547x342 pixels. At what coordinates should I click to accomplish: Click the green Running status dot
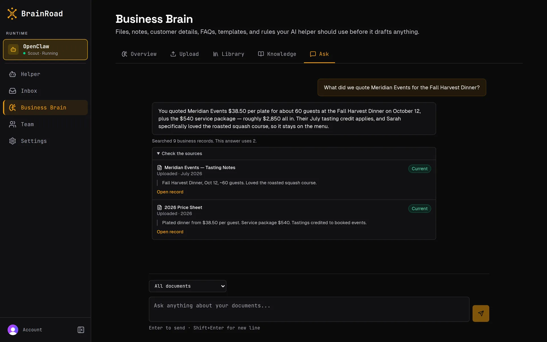tap(24, 53)
